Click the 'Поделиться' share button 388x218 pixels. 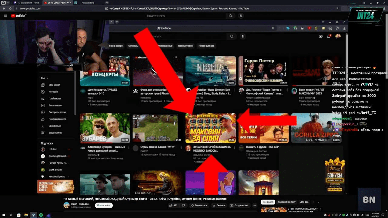click(199, 205)
